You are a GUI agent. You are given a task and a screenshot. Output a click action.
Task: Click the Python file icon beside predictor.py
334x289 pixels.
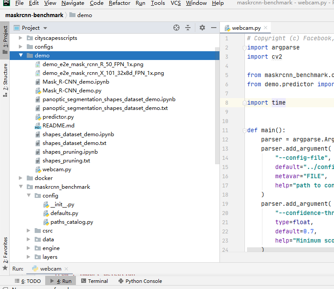[38, 117]
